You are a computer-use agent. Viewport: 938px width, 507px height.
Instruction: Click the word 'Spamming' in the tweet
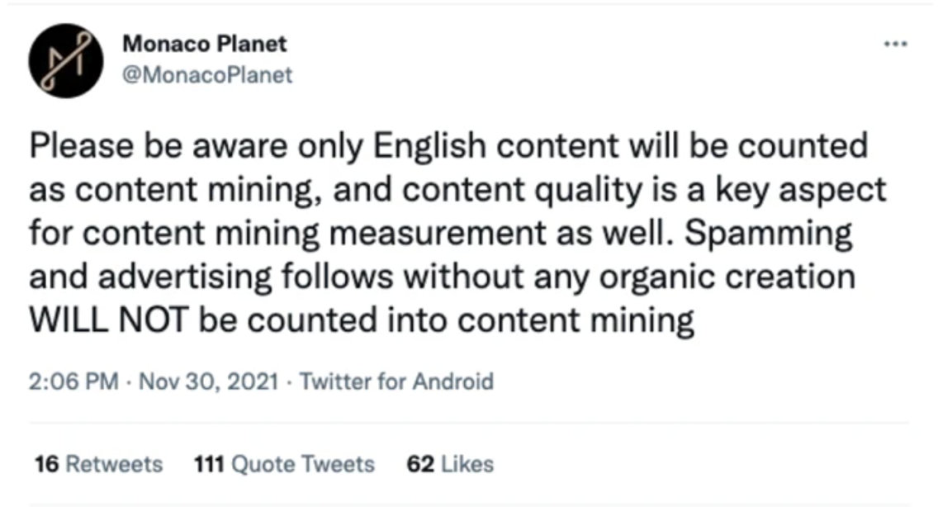(x=768, y=235)
